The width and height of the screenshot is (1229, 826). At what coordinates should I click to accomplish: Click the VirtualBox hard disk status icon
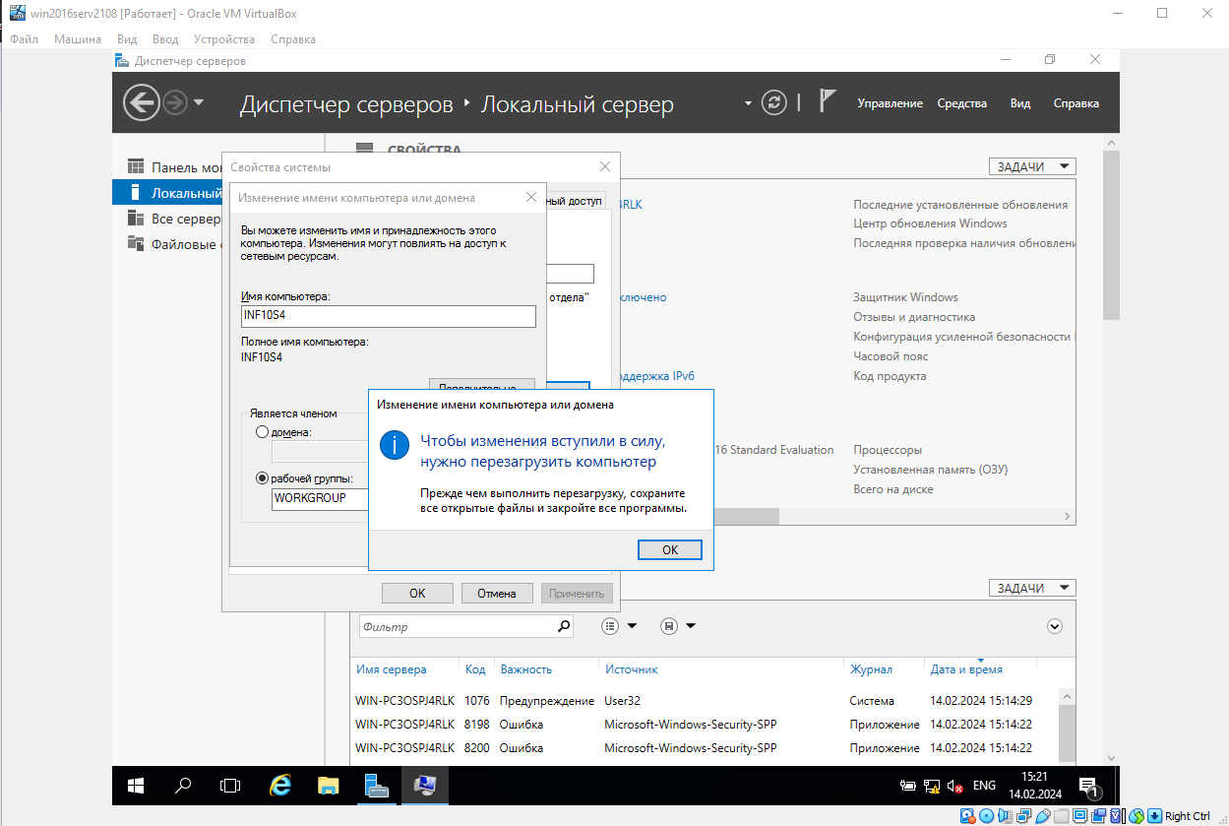[968, 816]
